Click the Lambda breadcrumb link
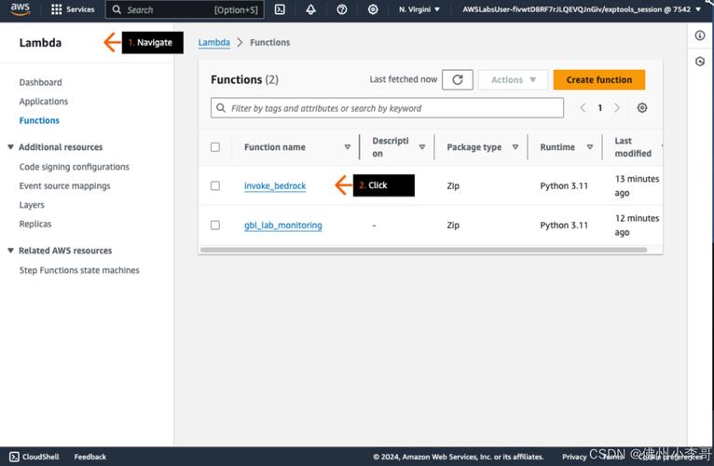 point(213,42)
